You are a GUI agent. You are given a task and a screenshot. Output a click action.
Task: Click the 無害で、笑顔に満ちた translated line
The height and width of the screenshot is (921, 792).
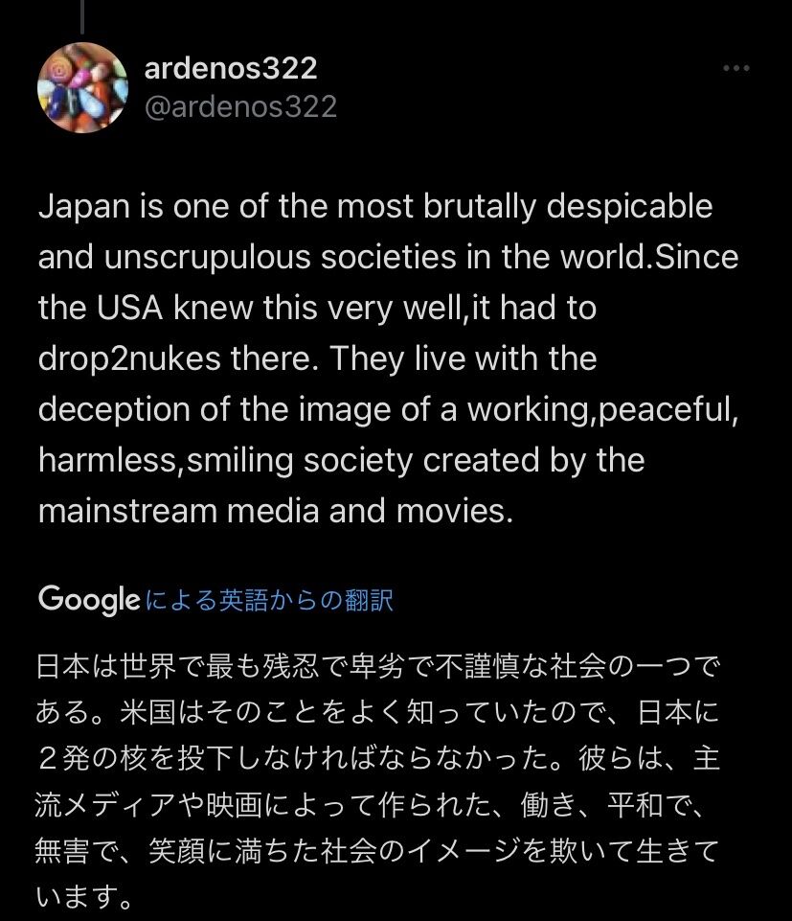tap(377, 851)
